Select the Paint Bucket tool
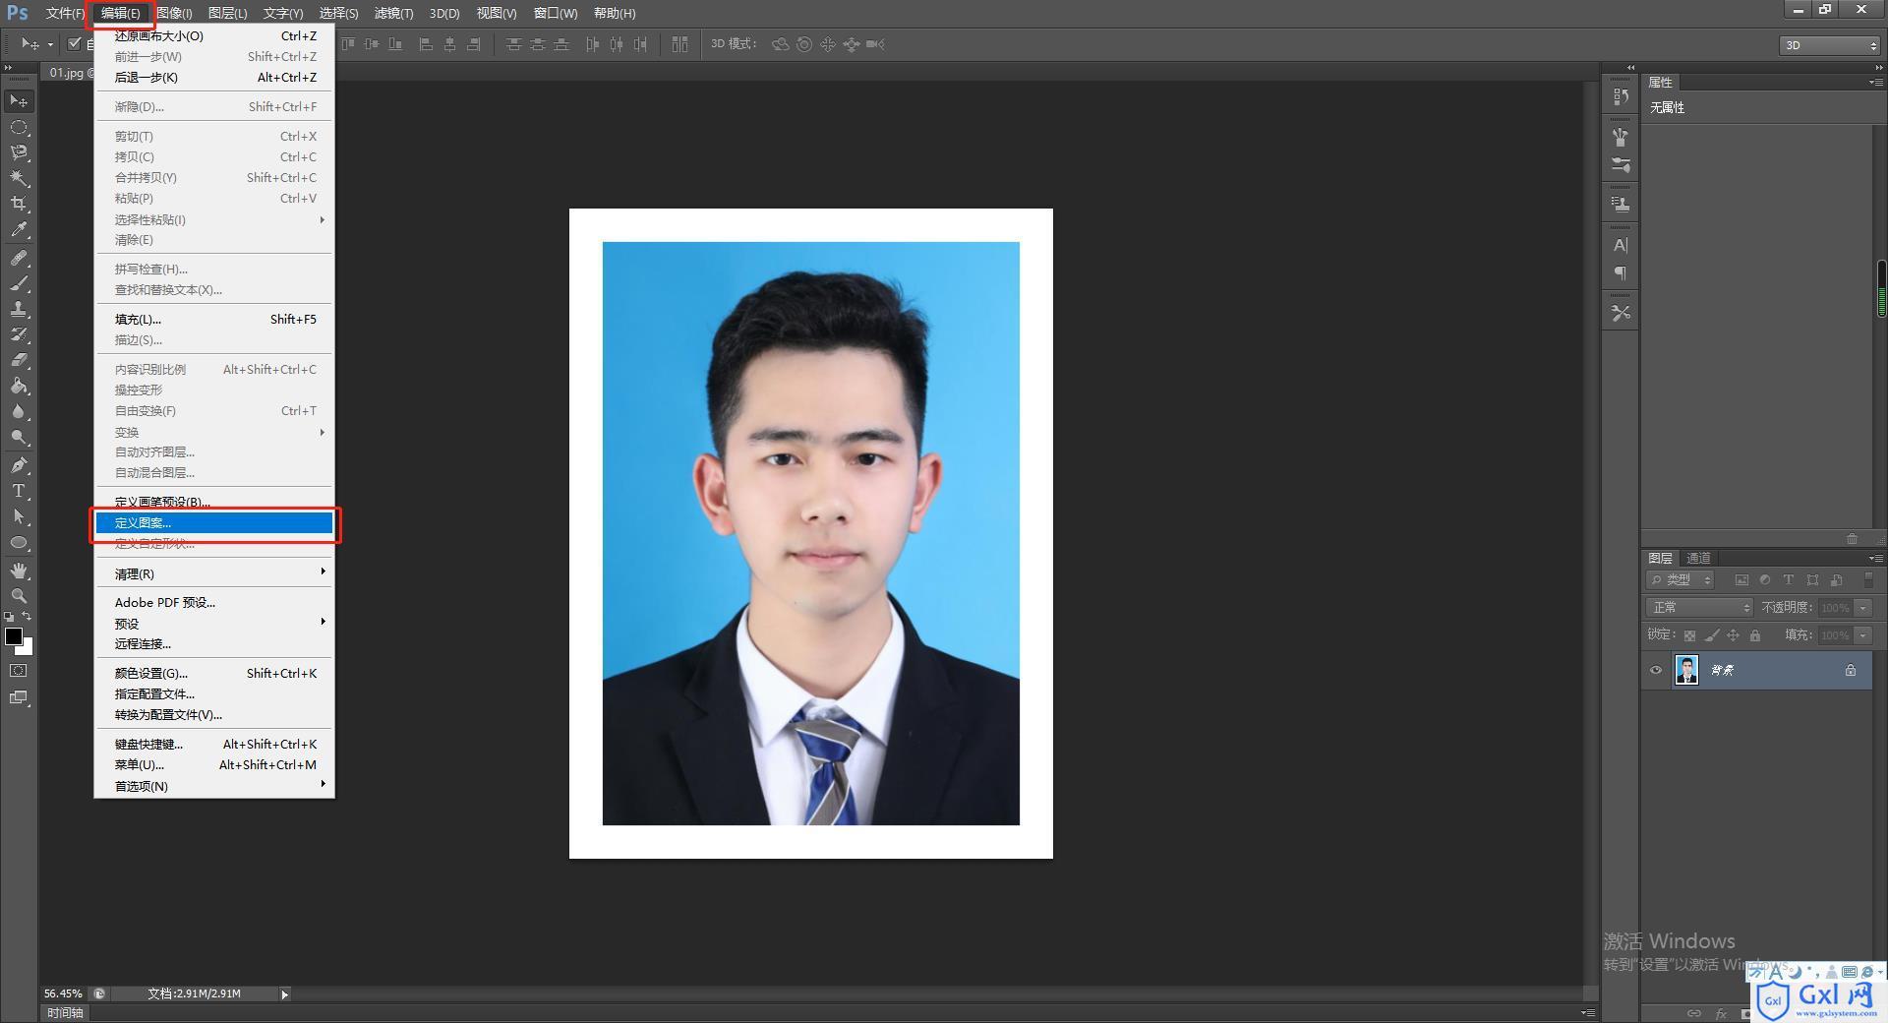 [19, 386]
